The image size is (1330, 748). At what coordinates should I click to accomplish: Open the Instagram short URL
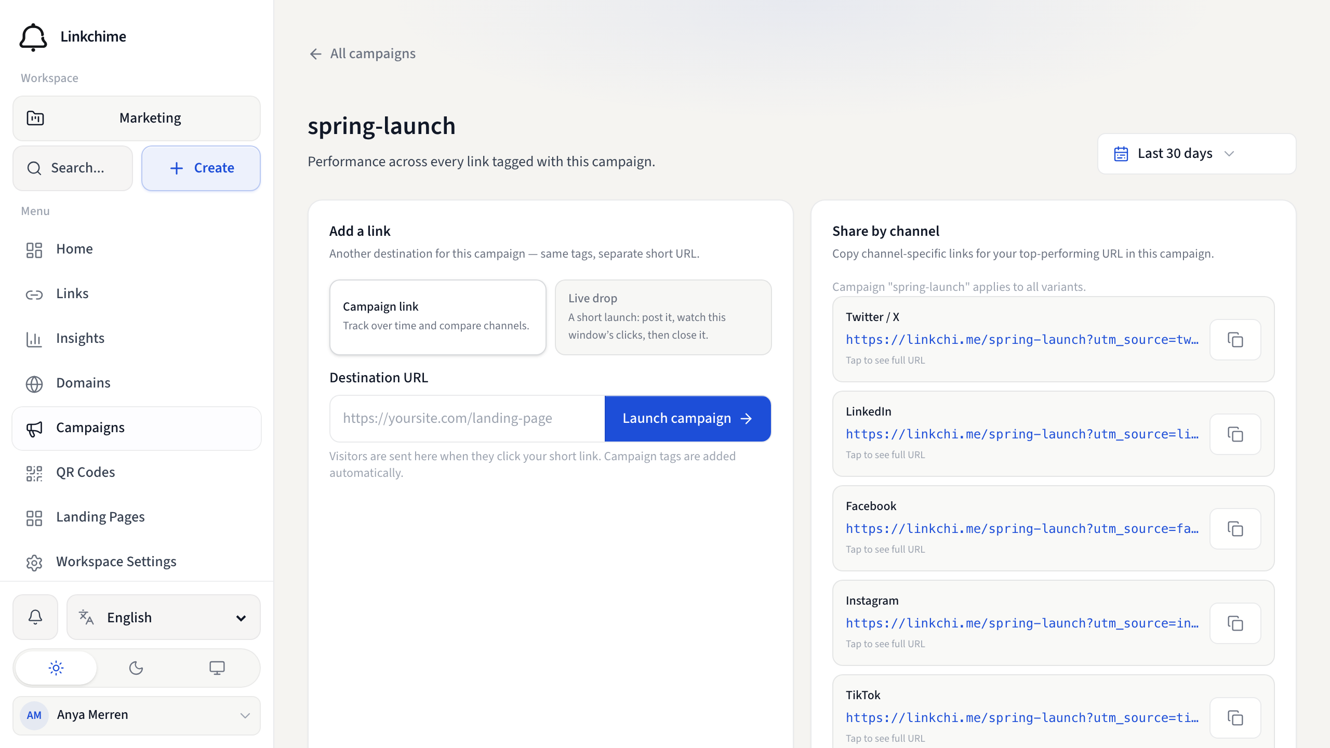coord(1022,623)
